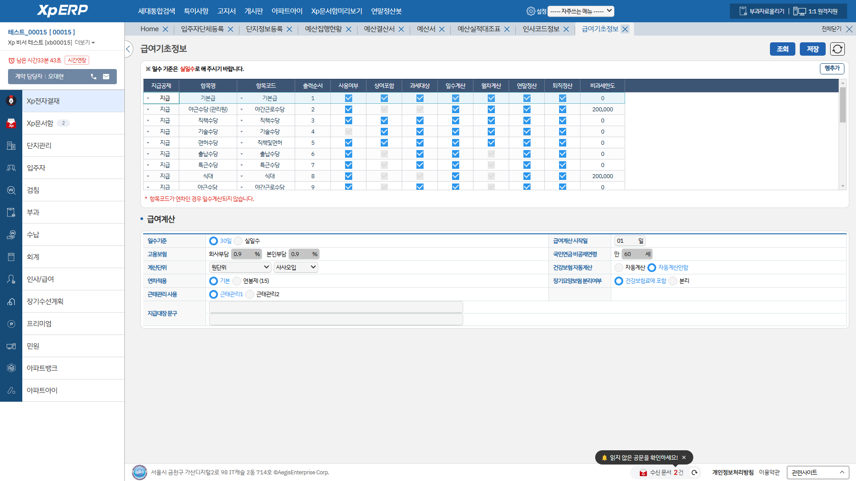Open the 관련사이트 dropdown in the footer
The image size is (856, 481).
click(x=818, y=473)
